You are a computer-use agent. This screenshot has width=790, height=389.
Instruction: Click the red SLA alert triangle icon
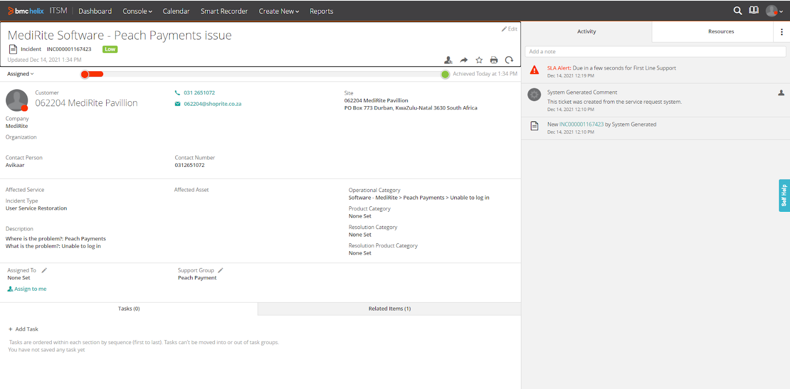pyautogui.click(x=534, y=70)
